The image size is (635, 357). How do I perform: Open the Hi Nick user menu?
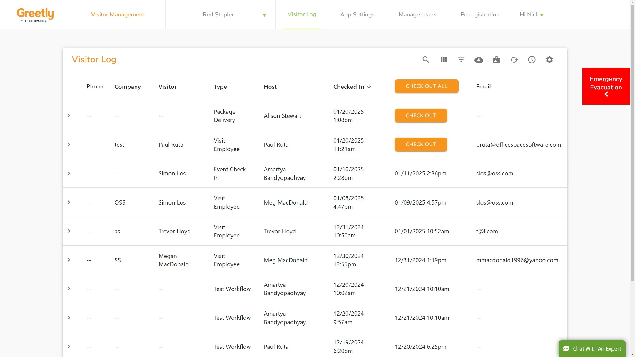531,15
